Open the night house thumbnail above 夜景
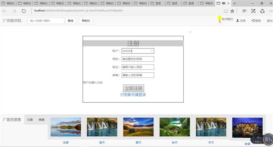This screenshot has width=273, height=147. (248, 128)
